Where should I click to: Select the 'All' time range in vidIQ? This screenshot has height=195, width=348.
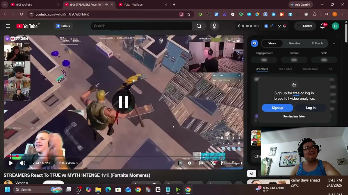[x=330, y=69]
